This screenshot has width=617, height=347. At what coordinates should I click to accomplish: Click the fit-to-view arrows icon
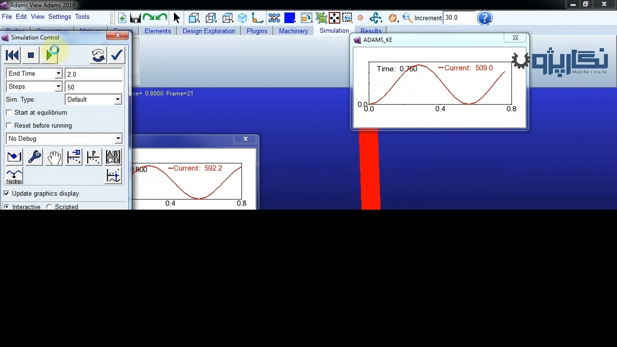coord(334,18)
